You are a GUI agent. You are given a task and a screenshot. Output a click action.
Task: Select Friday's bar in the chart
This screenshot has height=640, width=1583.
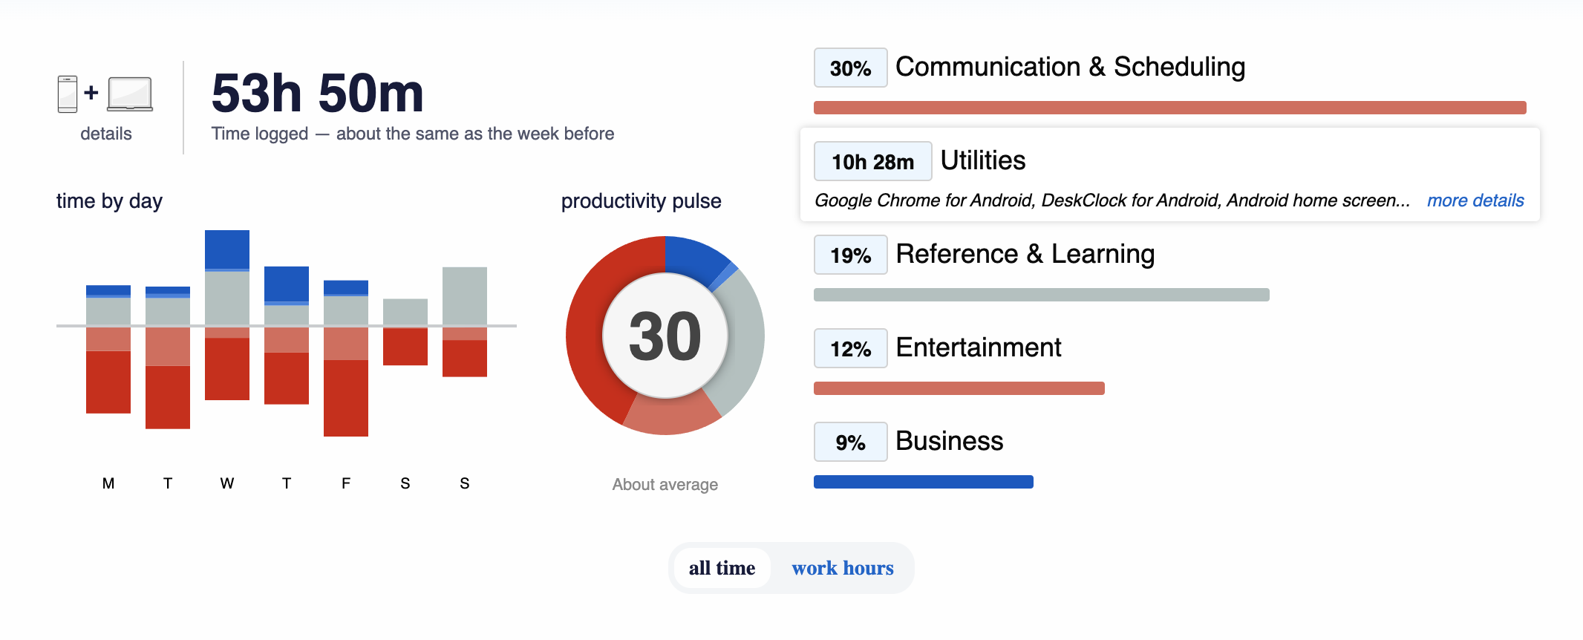coord(346,359)
